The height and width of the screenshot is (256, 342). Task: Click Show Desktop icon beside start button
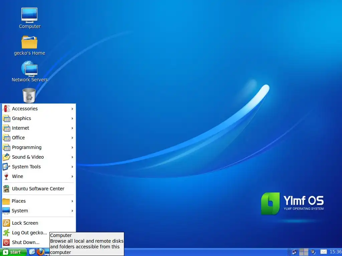pyautogui.click(x=32, y=252)
